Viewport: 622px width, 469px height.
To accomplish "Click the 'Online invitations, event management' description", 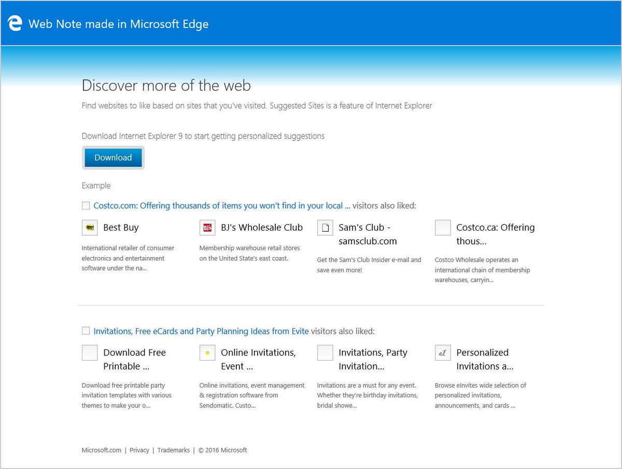I will coord(252,395).
